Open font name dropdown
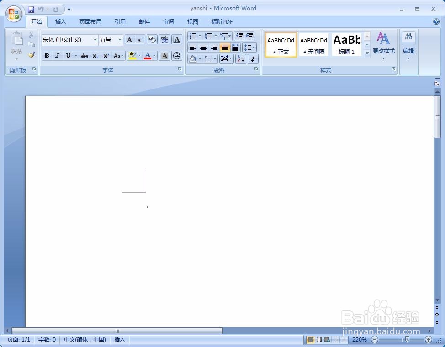The width and height of the screenshot is (445, 347). tap(95, 40)
